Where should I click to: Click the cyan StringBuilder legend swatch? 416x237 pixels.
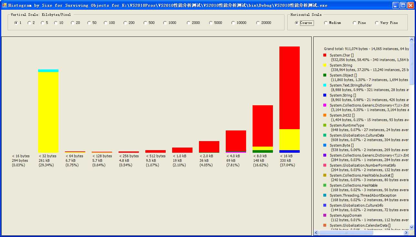click(x=325, y=86)
